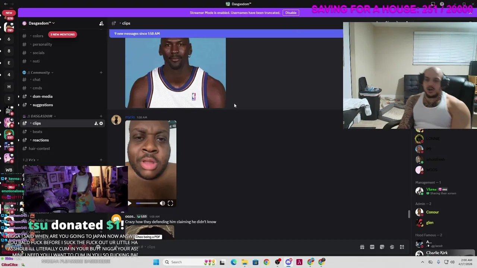Open Microsoft Store from the taskbar

255,262
